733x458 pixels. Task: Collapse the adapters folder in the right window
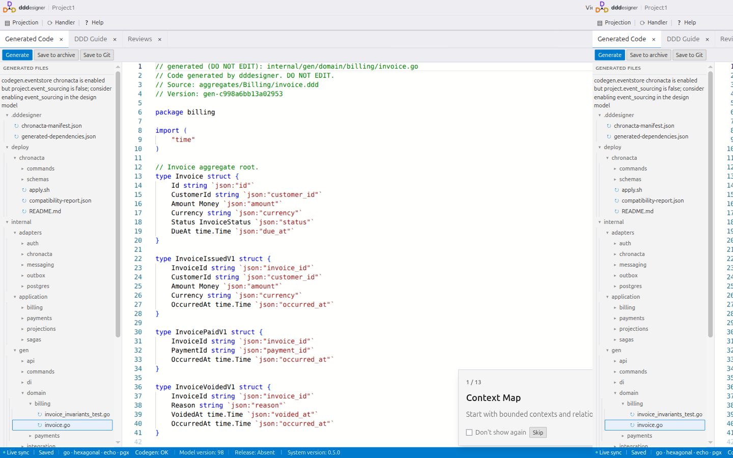[607, 233]
